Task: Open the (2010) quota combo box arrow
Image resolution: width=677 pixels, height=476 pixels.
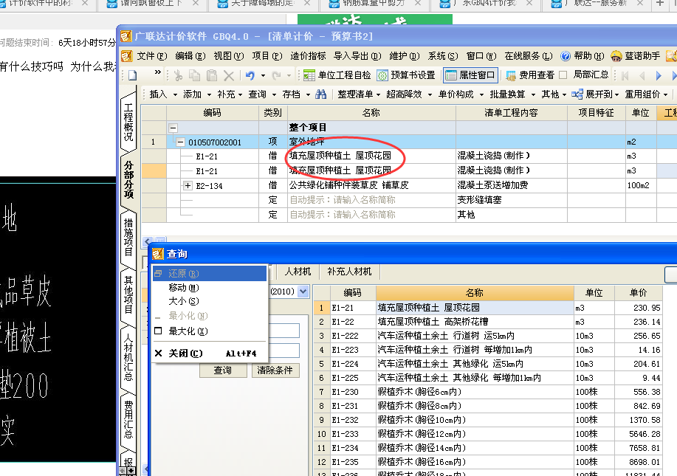Action: (303, 292)
